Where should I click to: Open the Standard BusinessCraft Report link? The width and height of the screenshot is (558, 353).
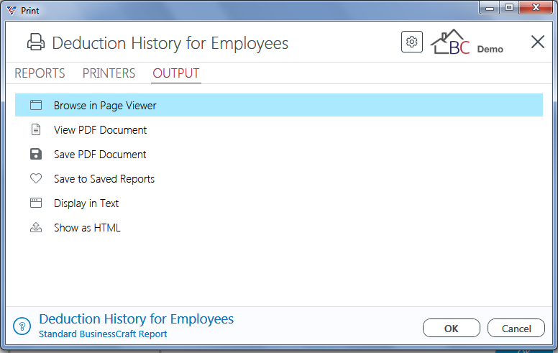click(x=103, y=334)
